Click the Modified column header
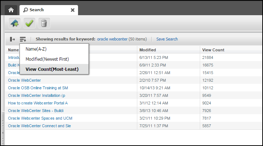The height and width of the screenshot is (146, 263). 148,50
